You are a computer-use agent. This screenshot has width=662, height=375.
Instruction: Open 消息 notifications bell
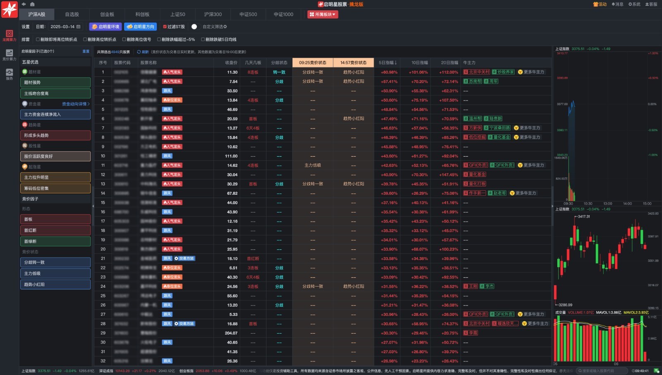coord(617,4)
